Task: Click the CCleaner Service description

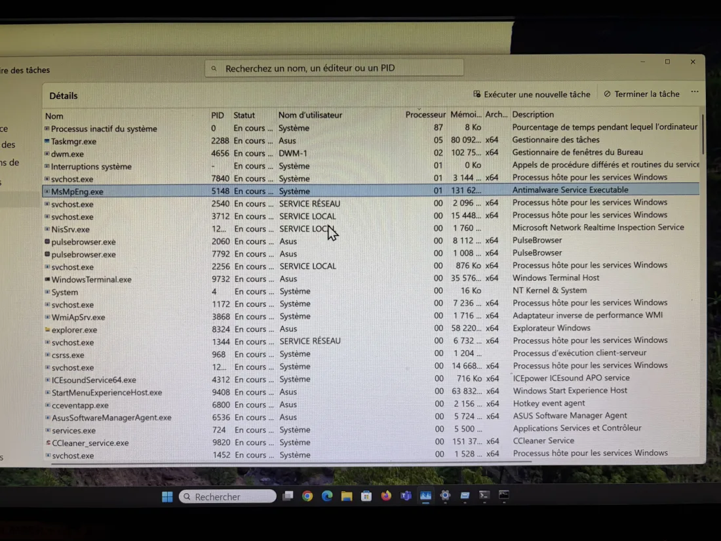Action: [x=543, y=440]
